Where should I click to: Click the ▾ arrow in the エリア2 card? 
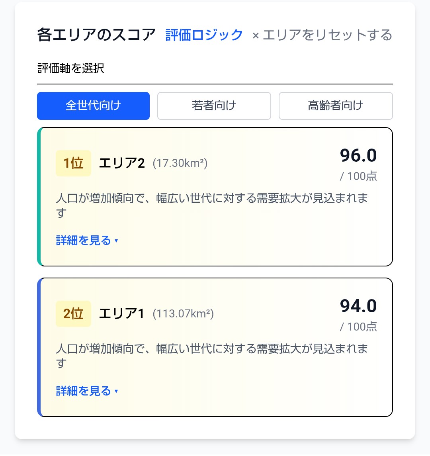click(x=116, y=241)
